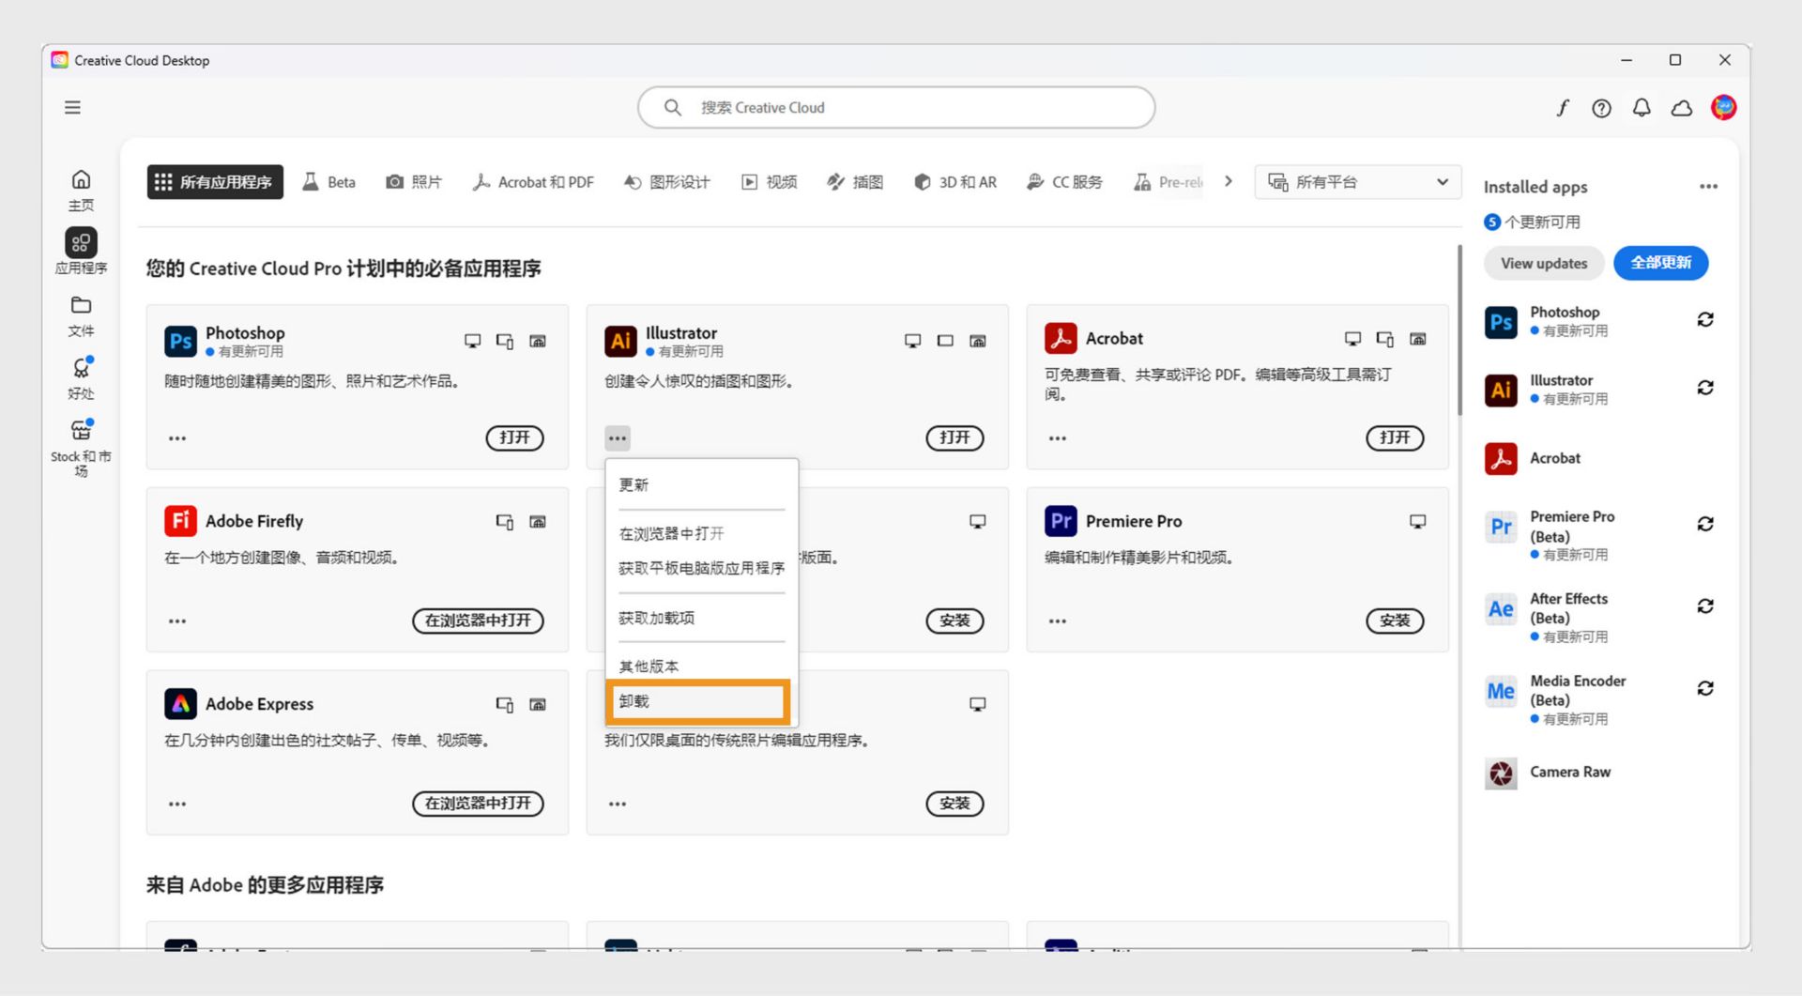Open more options for Adobe Firefly card
The image size is (1802, 996).
pos(177,621)
